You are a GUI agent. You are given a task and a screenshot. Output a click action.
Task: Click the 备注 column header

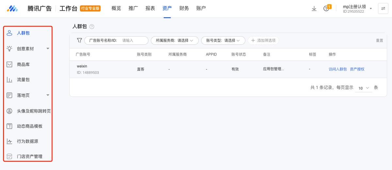pyautogui.click(x=267, y=54)
